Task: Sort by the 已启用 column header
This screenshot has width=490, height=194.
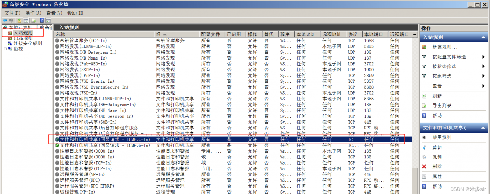Action: (x=235, y=34)
